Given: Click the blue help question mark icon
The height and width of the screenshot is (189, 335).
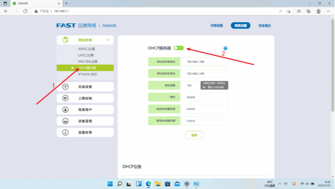Looking at the screenshot, I should [225, 48].
